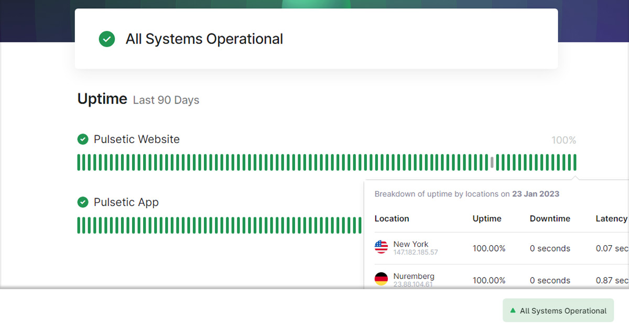Click the Latency column header

[x=612, y=218]
